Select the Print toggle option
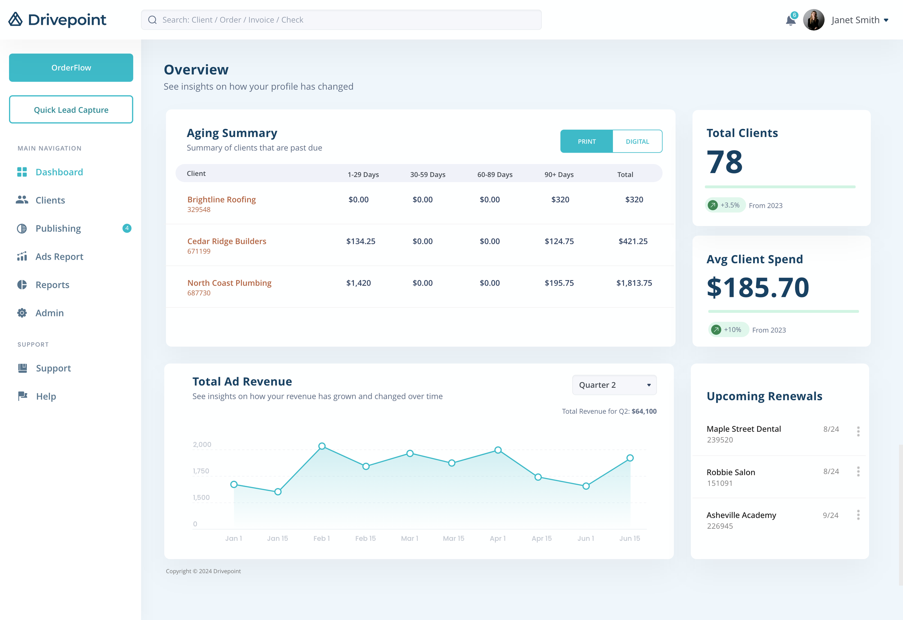 coord(586,141)
